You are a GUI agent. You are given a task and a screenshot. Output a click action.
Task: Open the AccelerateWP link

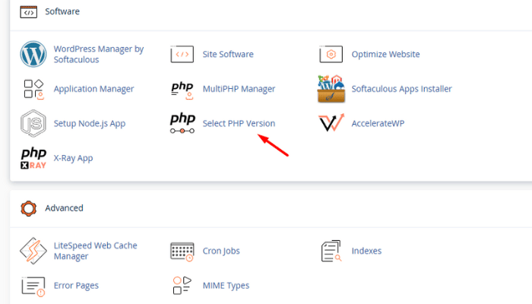tap(378, 123)
